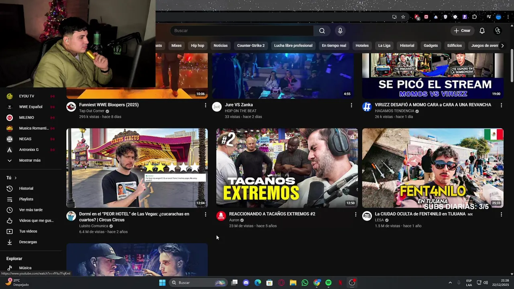Screen dimensions: 514x289
Task: Select the Lucha libre profesional chip
Action: tap(293, 46)
